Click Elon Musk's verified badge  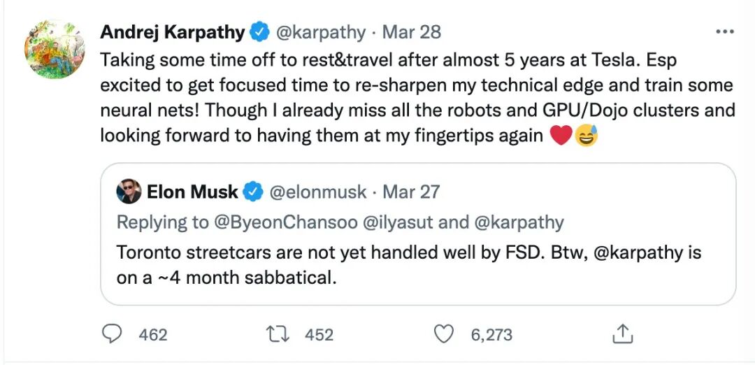(253, 191)
